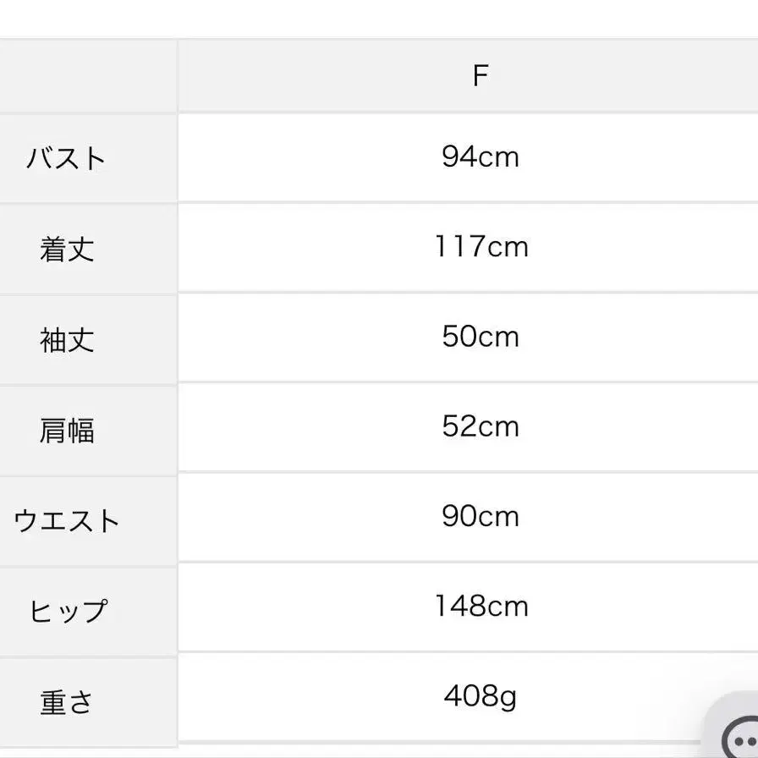
Task: Click the empty top-left header cell
Action: pyautogui.click(x=89, y=76)
